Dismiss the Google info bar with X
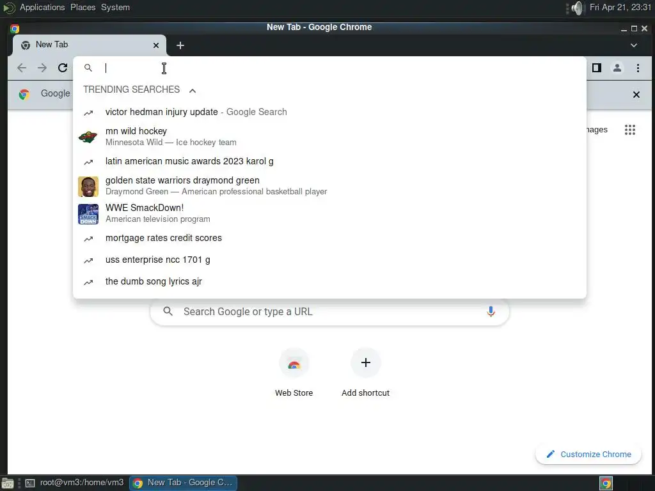Screen dimensions: 655x491 [636, 95]
